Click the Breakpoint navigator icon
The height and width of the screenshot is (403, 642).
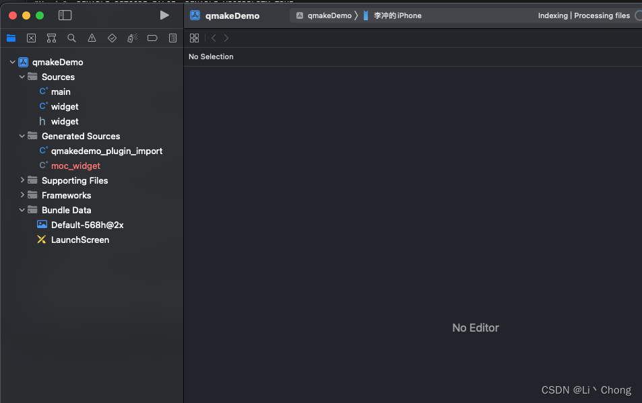tap(152, 38)
